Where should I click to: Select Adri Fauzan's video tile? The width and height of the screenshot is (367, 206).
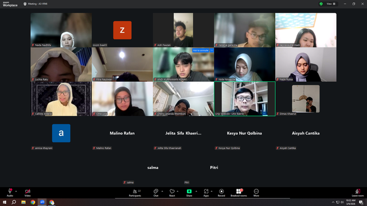tap(183, 30)
